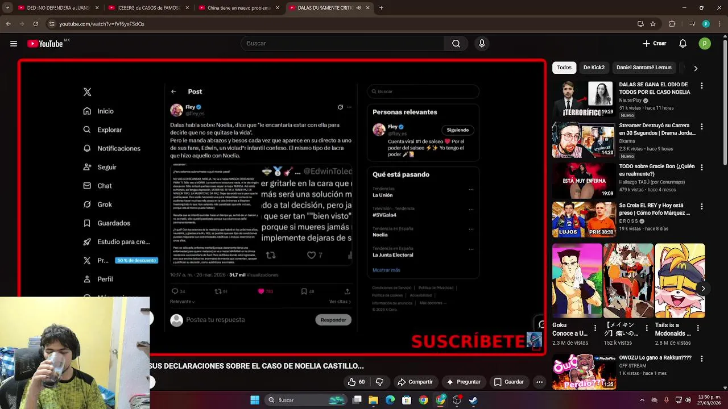The width and height of the screenshot is (728, 409).
Task: Open Streamer Destruyó su Carrera video title
Action: click(657, 130)
